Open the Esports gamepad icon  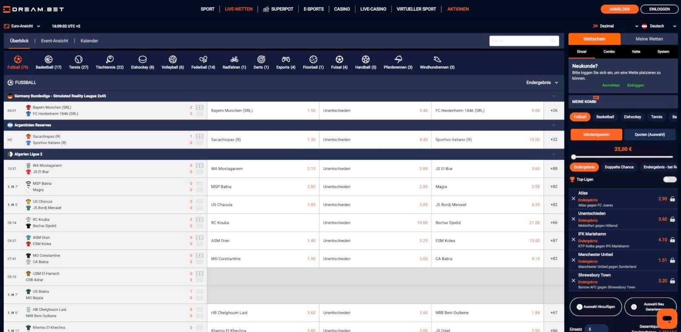(286, 60)
